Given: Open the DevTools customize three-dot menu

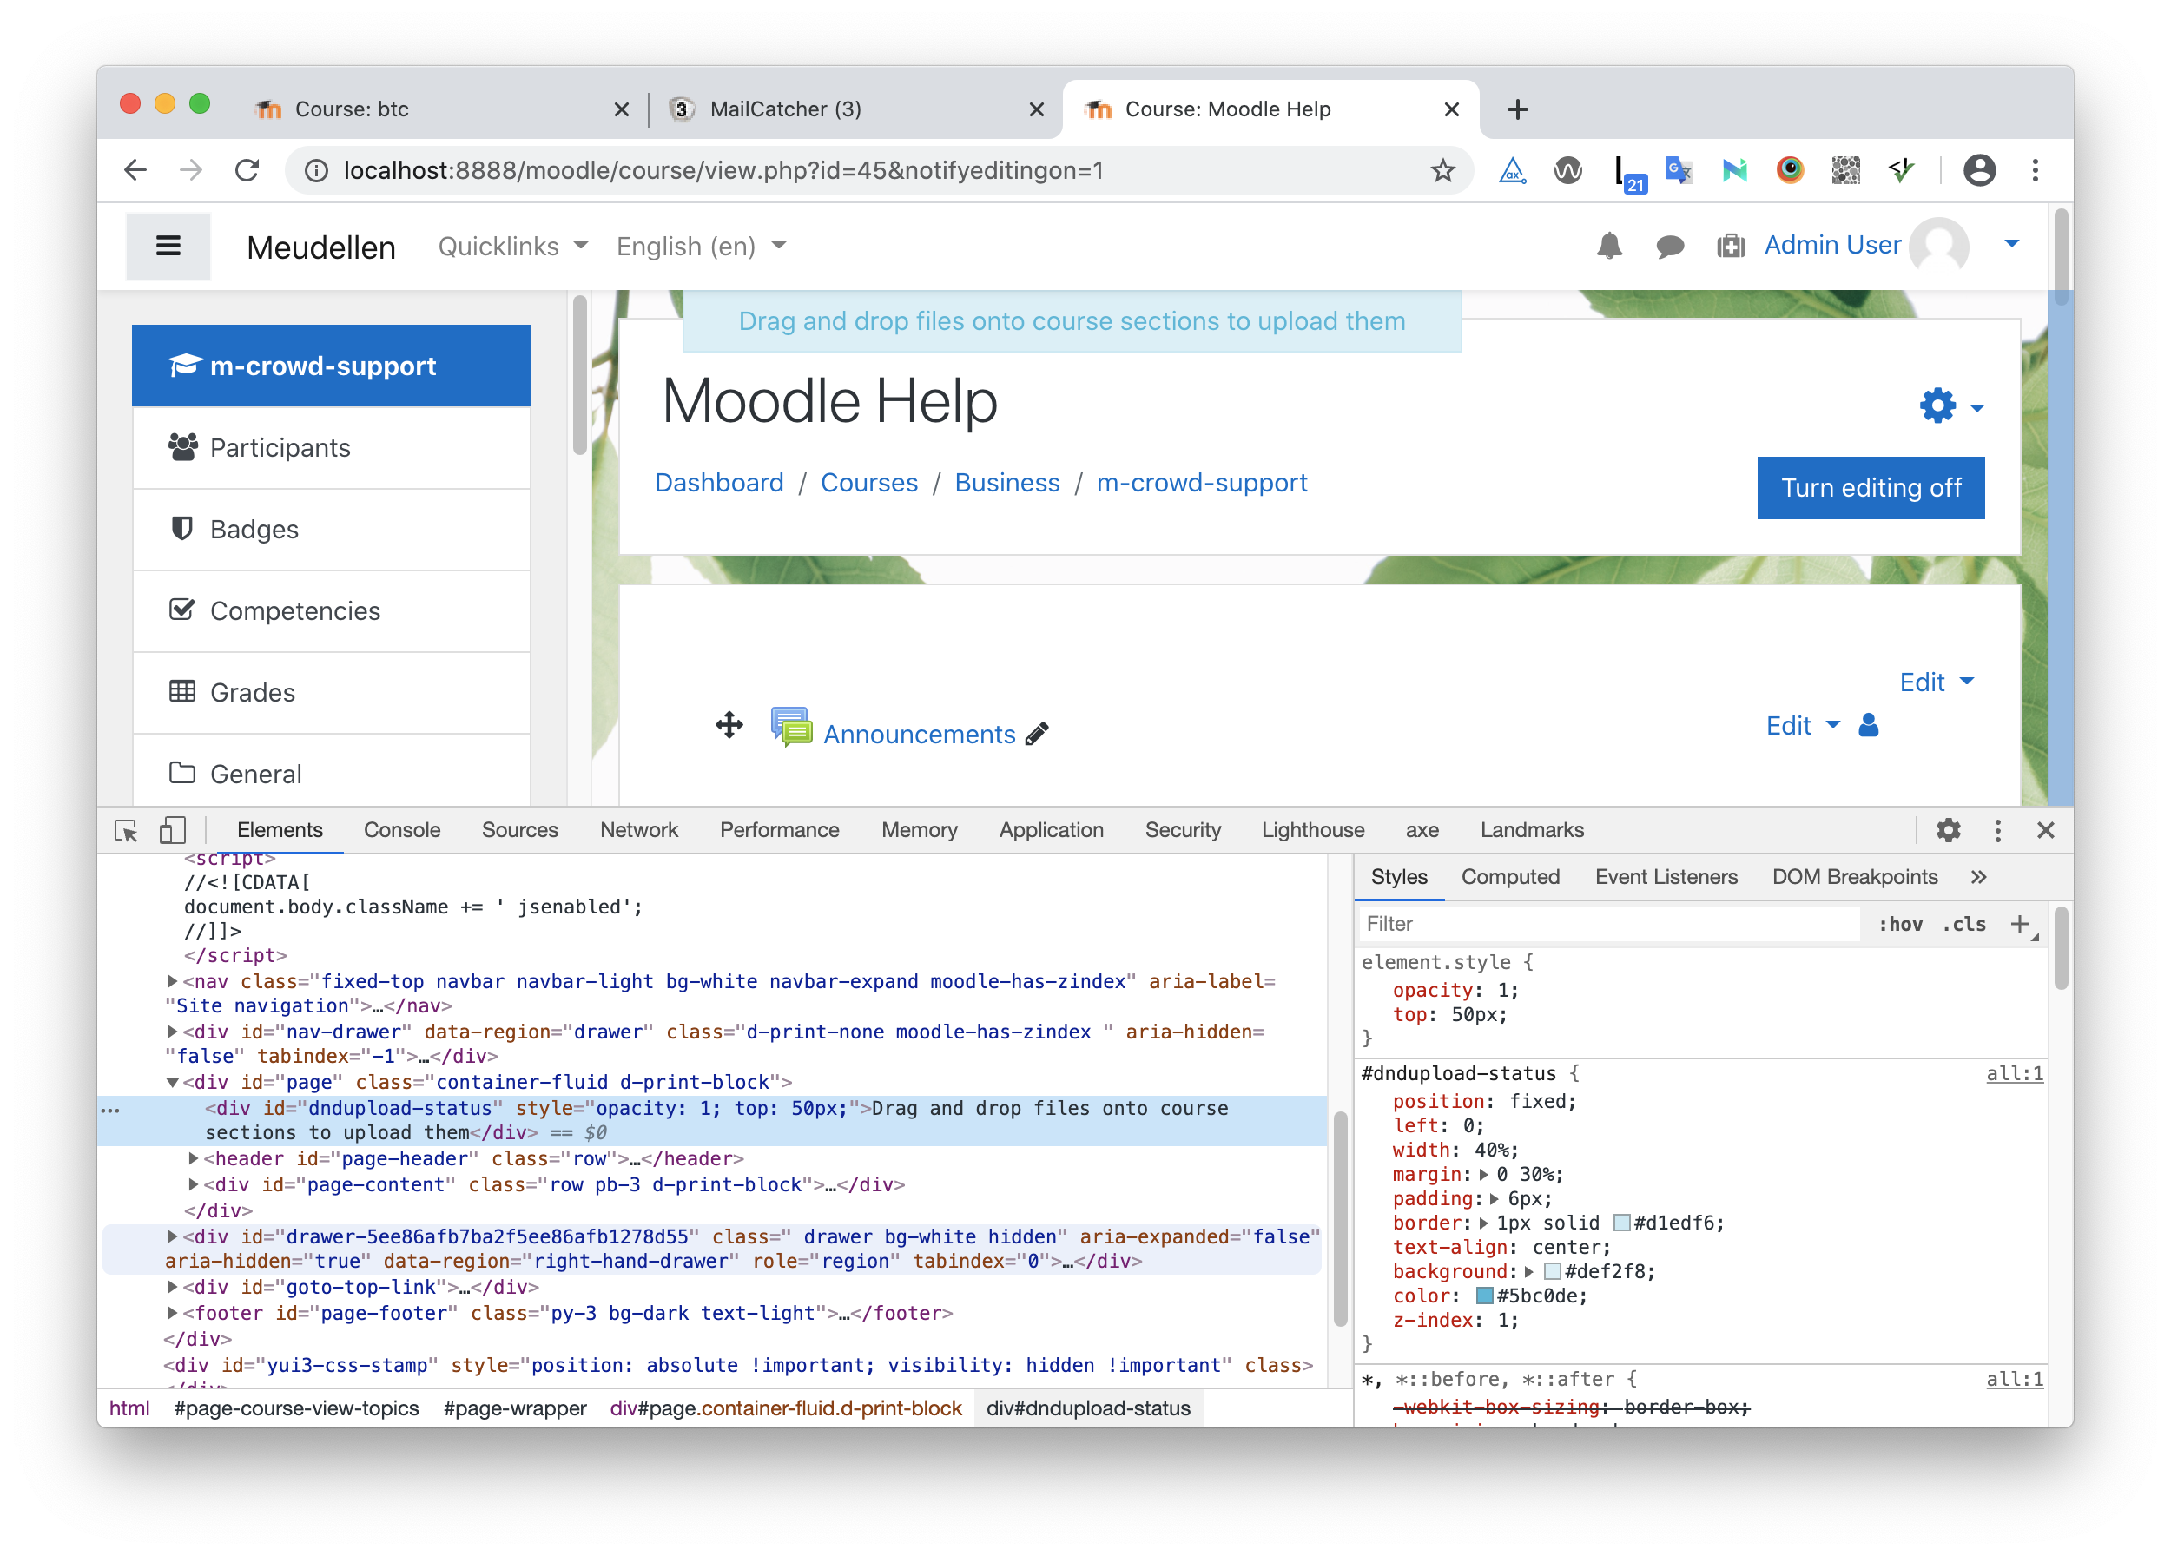Looking at the screenshot, I should [x=1996, y=830].
